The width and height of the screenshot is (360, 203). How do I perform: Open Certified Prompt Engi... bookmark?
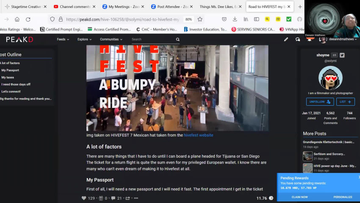[61, 29]
